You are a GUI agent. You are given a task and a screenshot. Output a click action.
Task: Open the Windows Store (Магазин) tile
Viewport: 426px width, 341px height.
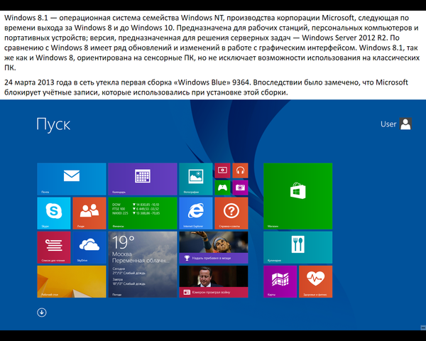(x=297, y=195)
